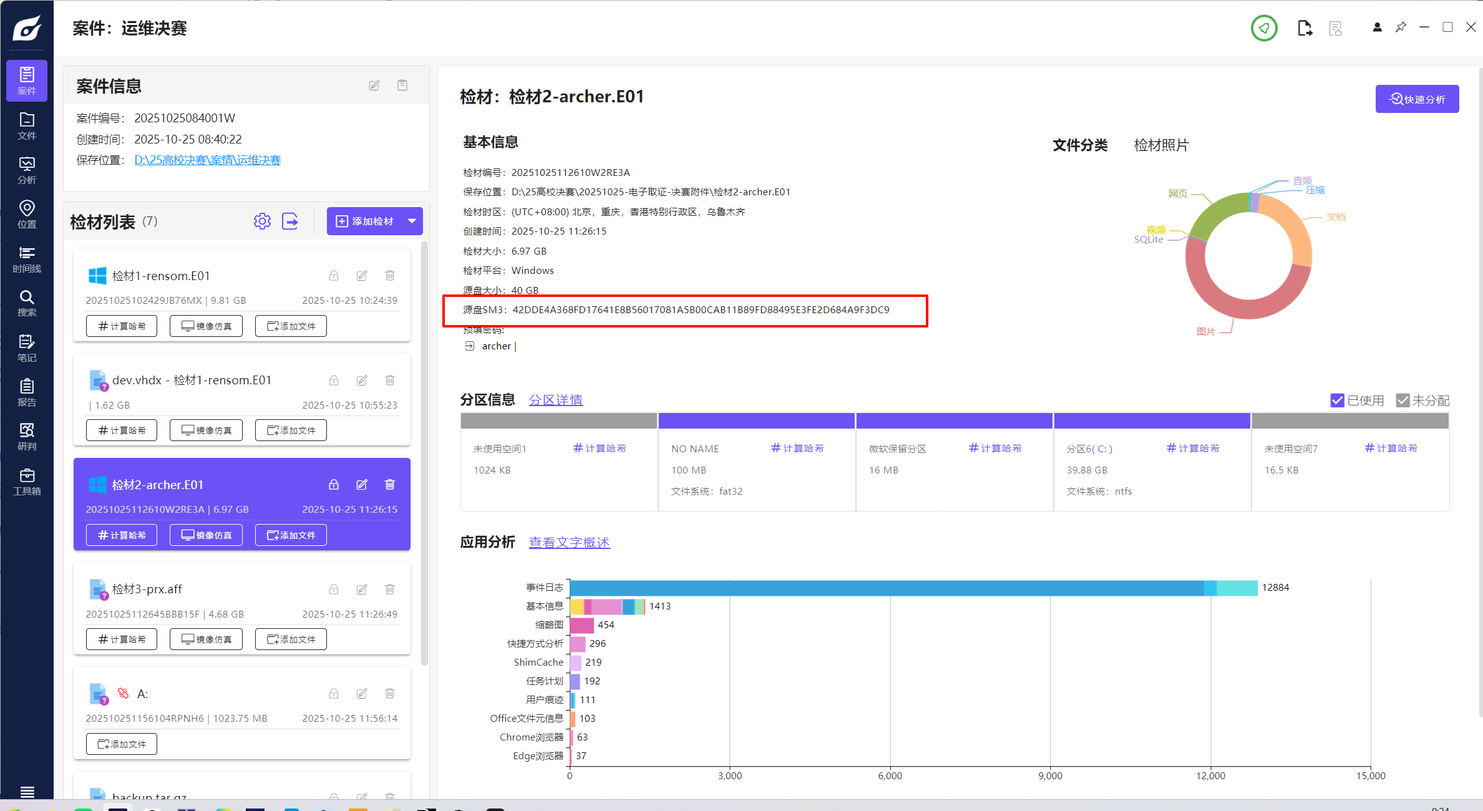Click the edit pencil icon in 案件信息 header
The height and width of the screenshot is (811, 1483).
click(374, 85)
